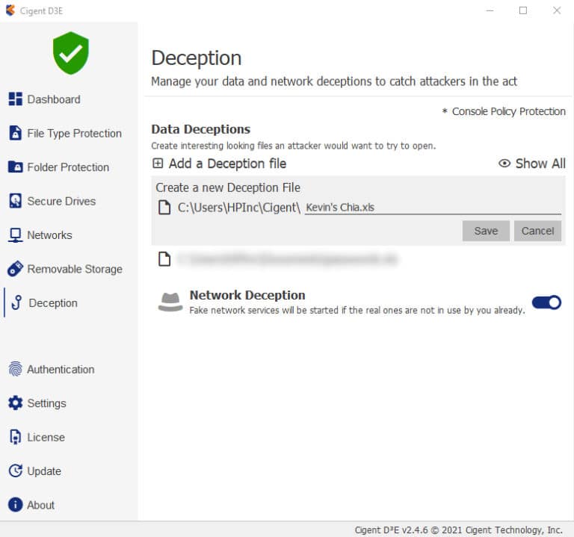The height and width of the screenshot is (537, 574).
Task: Minimize the Cigent D3E window
Action: [490, 10]
